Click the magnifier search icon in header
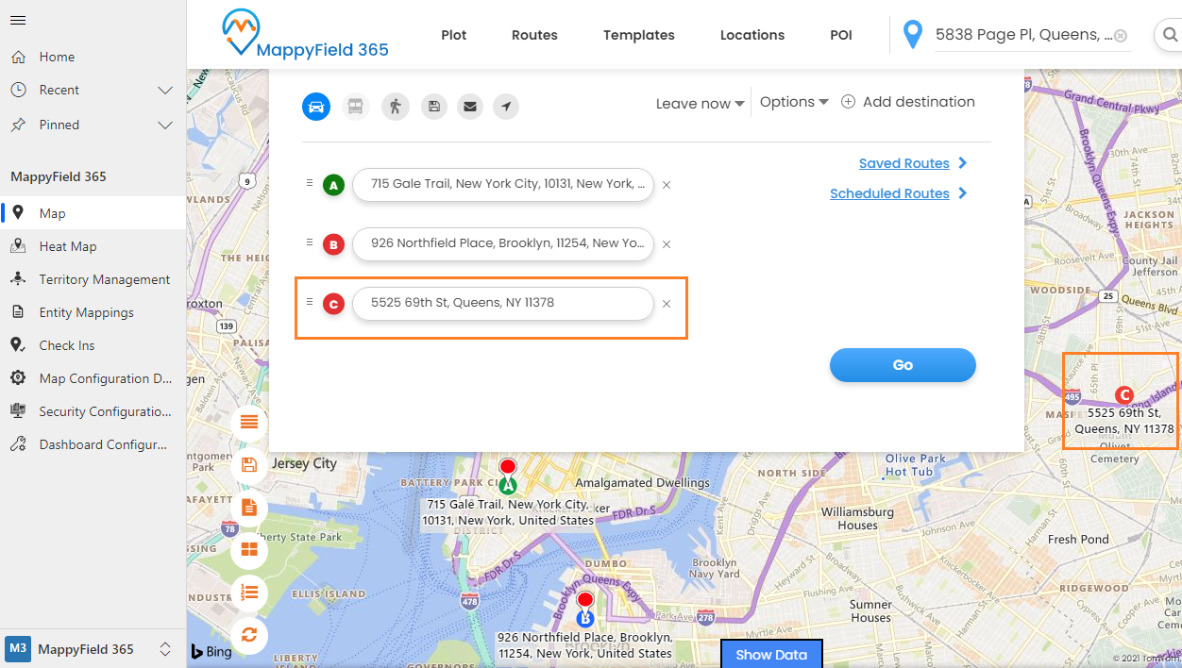Viewport: 1182px width, 668px height. point(1170,36)
